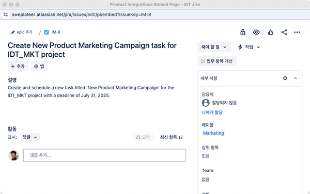This screenshot has height=194, width=310.
Task: Click the thumbs-up vote icon
Action: [270, 32]
